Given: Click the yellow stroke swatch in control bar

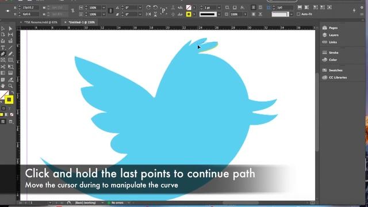Looking at the screenshot, I should [189, 14].
